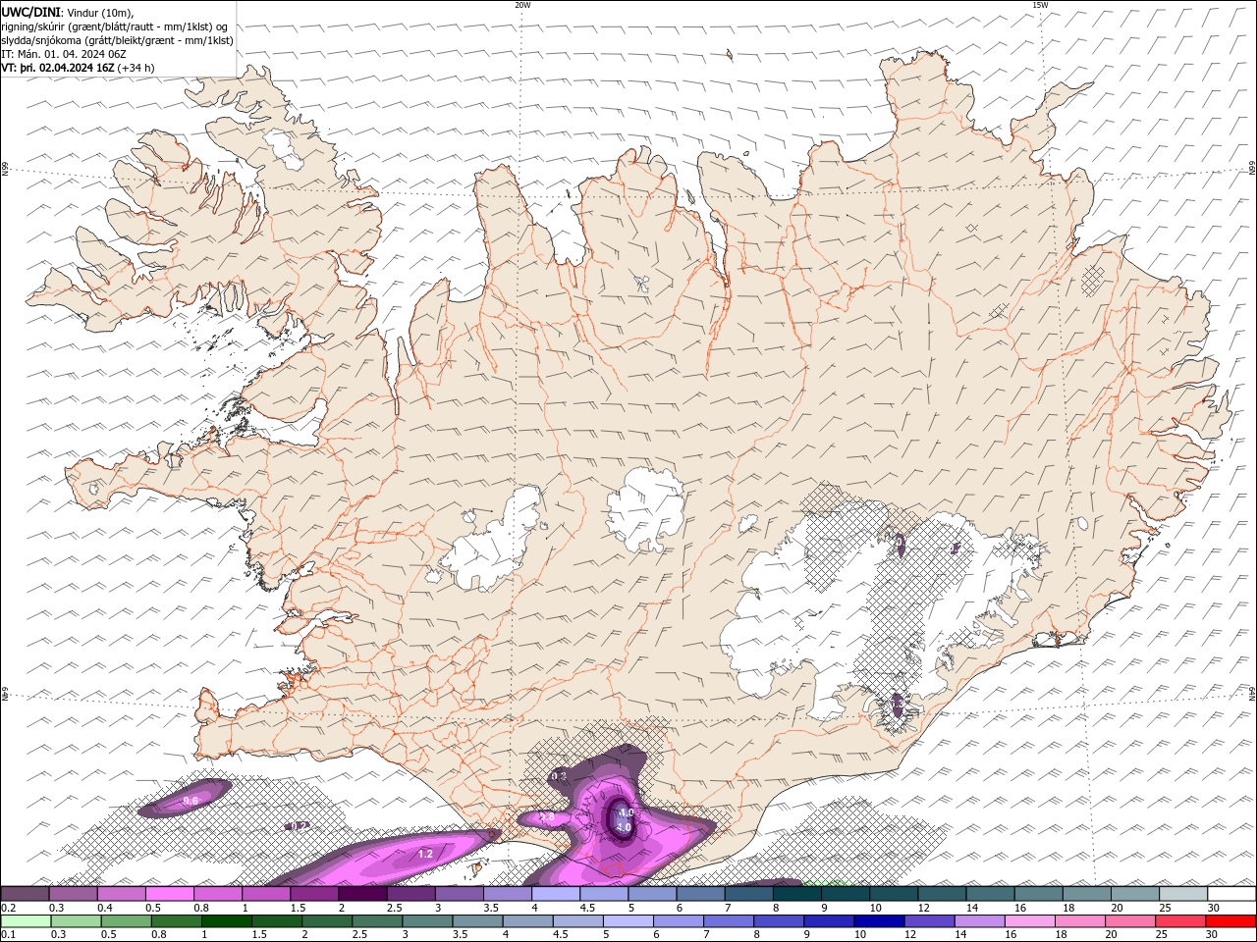
Task: Click the white upper swatch starting at 30
Action: pyautogui.click(x=1230, y=894)
